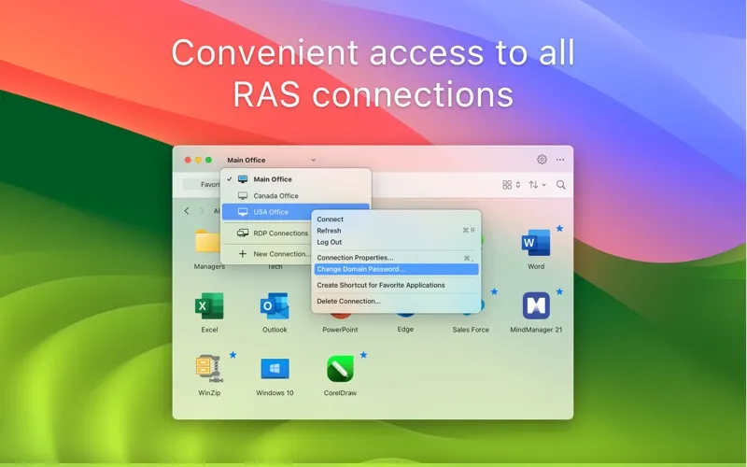This screenshot has width=747, height=467.
Task: Toggle favorite star on MindManager 21
Action: [559, 291]
